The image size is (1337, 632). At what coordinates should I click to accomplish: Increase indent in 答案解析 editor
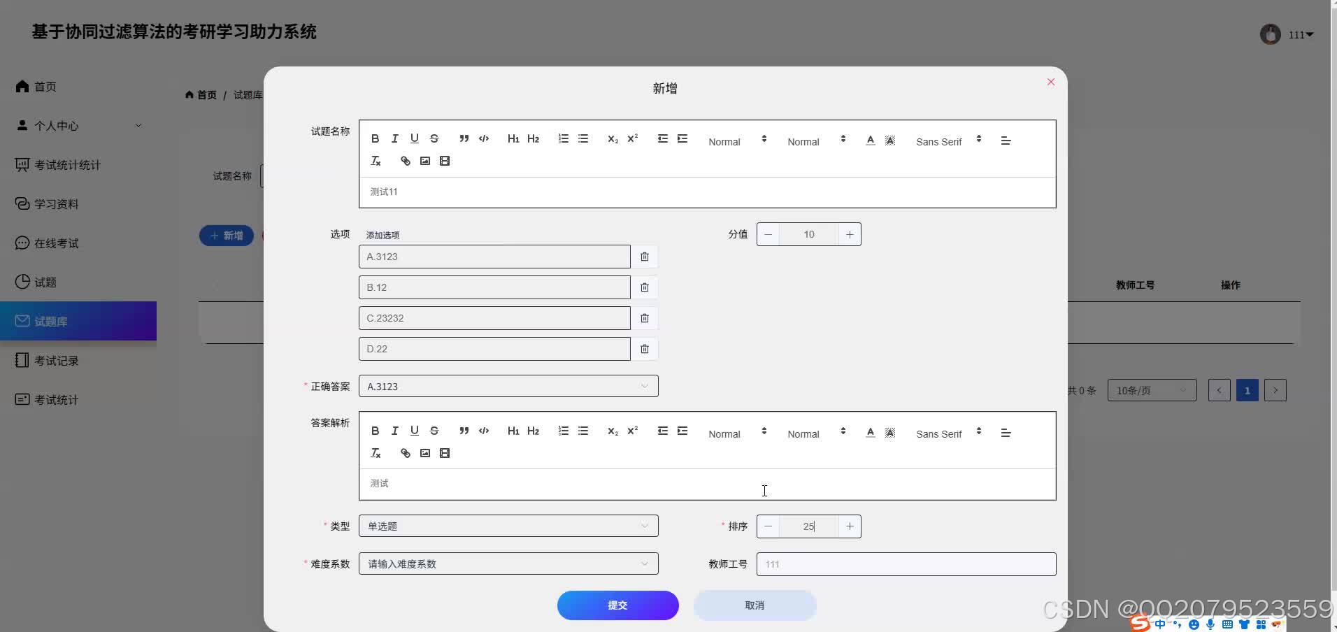(x=682, y=431)
